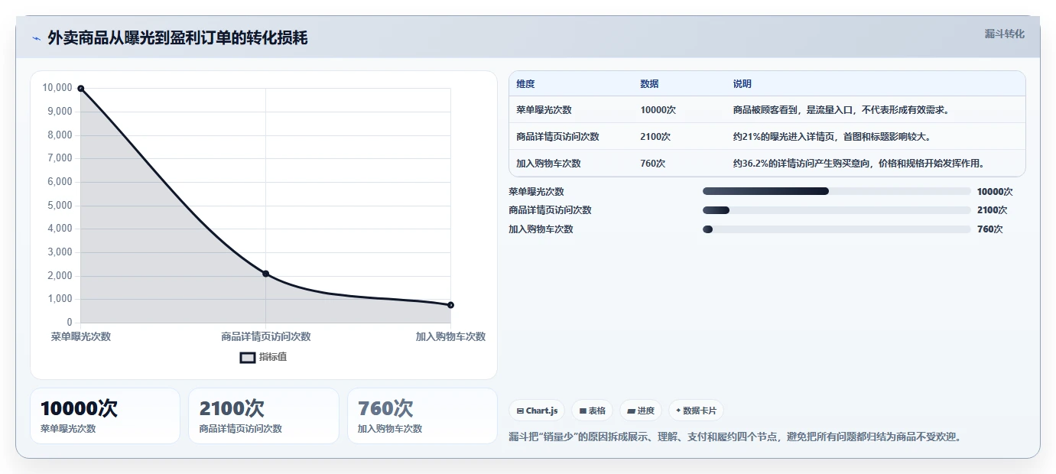Open the 760次 加入购物车次数 stat card
The width and height of the screenshot is (1056, 474).
[x=422, y=416]
